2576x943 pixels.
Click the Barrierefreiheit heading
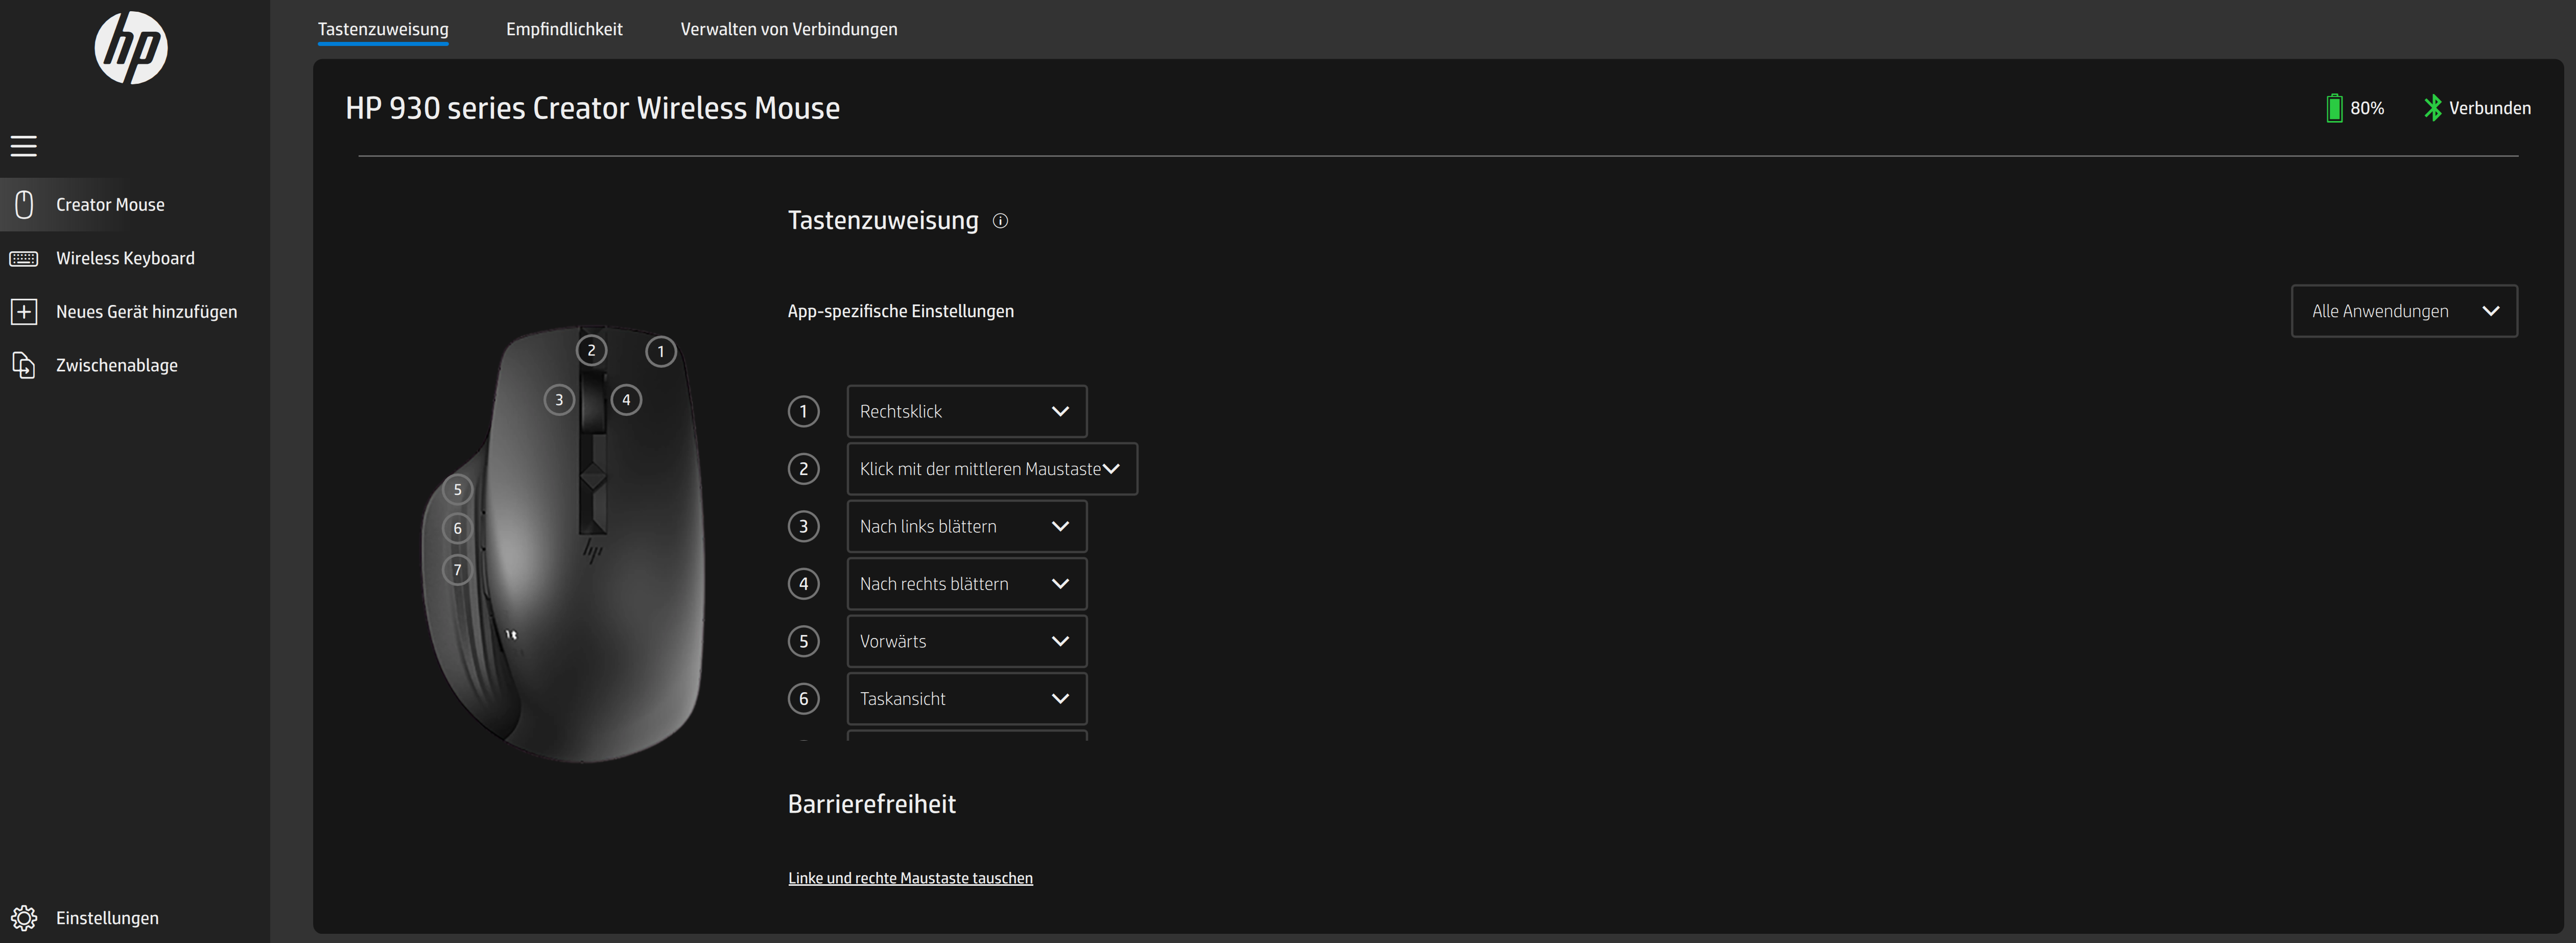871,804
